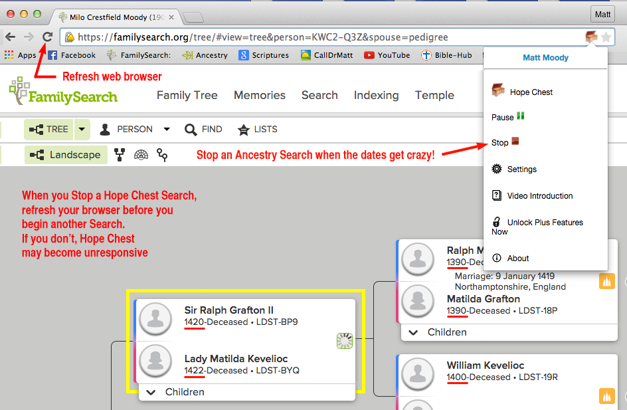Open the dropdown arrow next to PERSON
The image size is (627, 410).
coord(167,129)
